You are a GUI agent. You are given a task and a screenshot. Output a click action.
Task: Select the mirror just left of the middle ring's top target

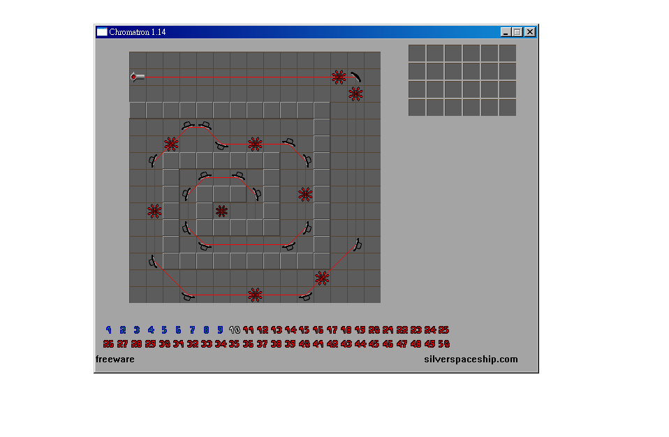tap(222, 146)
